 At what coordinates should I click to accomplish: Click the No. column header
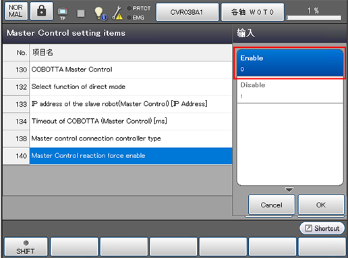16,53
